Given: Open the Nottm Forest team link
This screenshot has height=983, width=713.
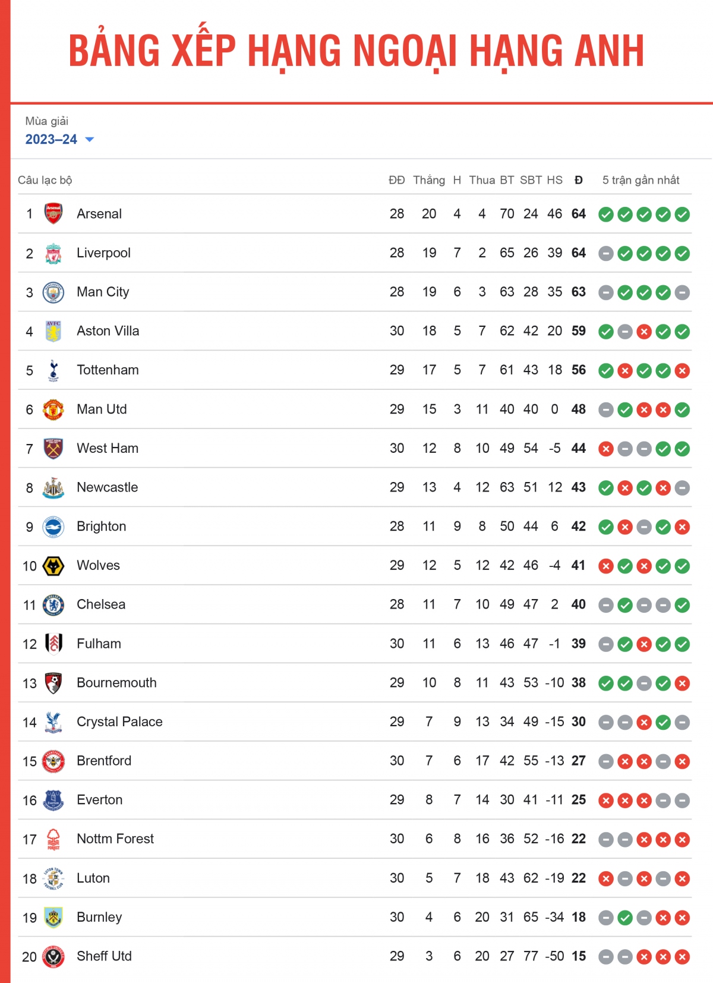Looking at the screenshot, I should [x=115, y=839].
